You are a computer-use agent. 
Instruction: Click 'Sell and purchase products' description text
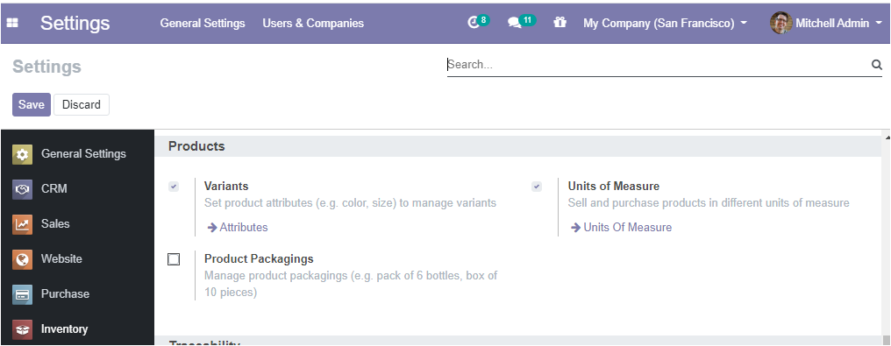(x=709, y=202)
